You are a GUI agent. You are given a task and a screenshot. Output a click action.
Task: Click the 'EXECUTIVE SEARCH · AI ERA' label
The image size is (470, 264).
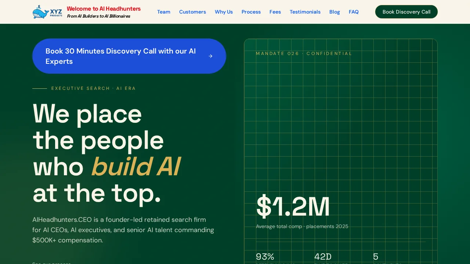point(94,88)
